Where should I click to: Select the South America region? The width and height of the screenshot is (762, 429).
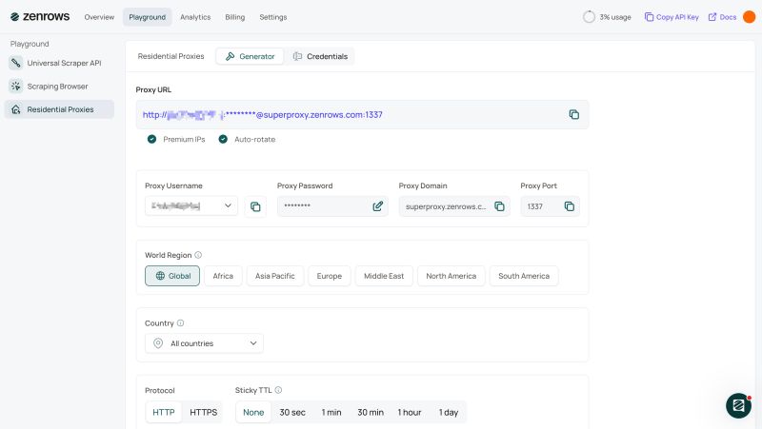524,276
